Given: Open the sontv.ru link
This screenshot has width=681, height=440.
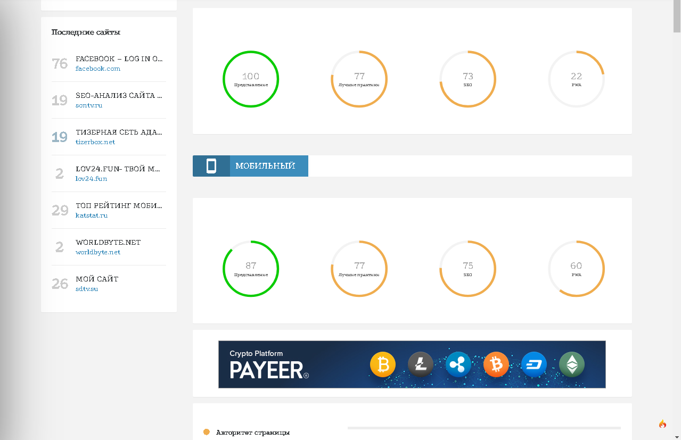Looking at the screenshot, I should pos(89,105).
